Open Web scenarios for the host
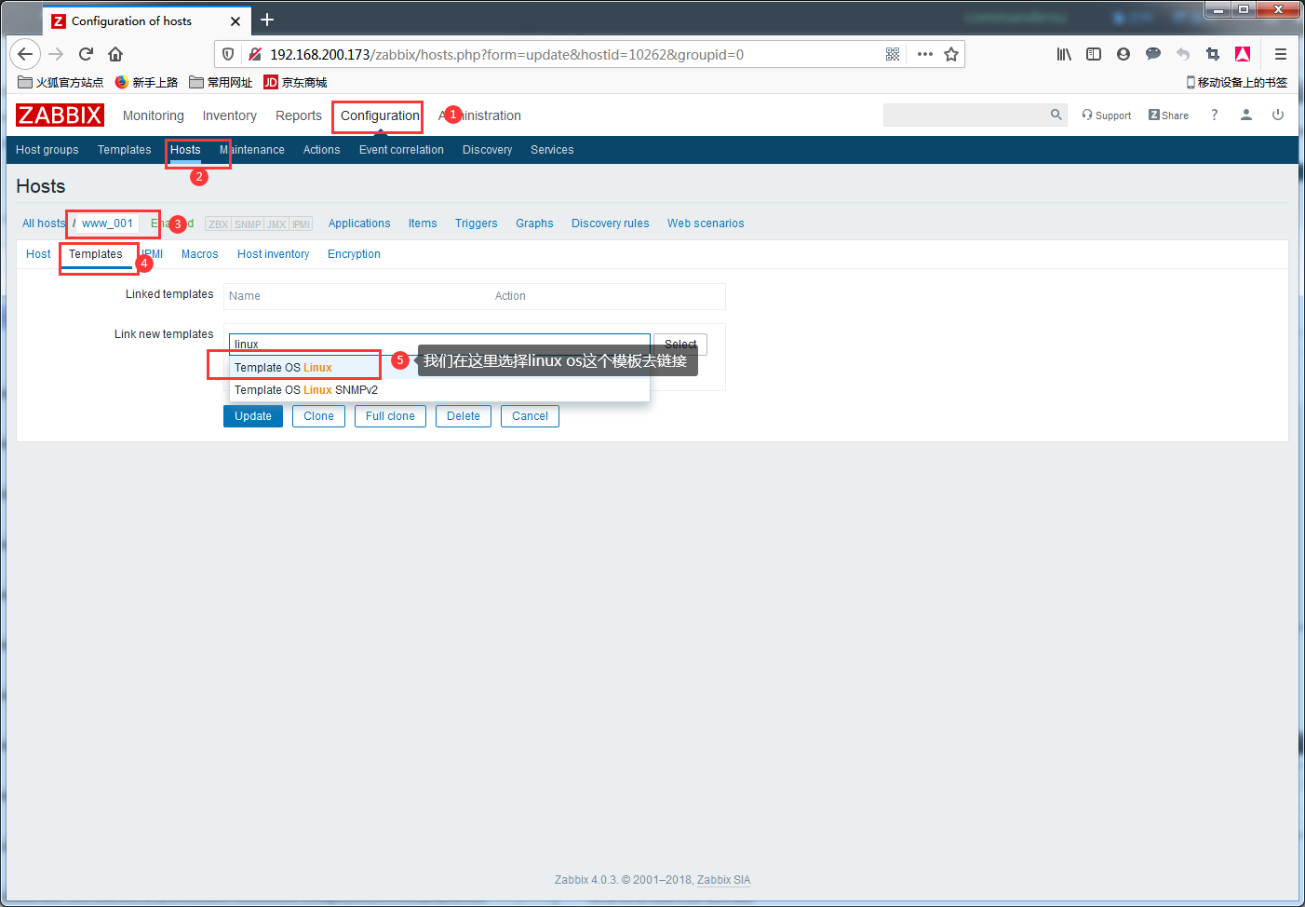 pos(706,223)
